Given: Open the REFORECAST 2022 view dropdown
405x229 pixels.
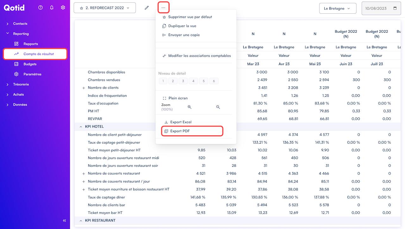Looking at the screenshot, I should click(105, 8).
